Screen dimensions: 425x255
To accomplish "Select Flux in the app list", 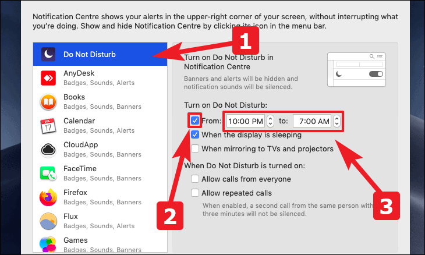I will pyautogui.click(x=70, y=216).
